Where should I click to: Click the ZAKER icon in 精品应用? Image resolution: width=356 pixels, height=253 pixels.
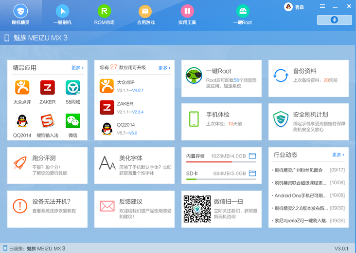(47, 87)
